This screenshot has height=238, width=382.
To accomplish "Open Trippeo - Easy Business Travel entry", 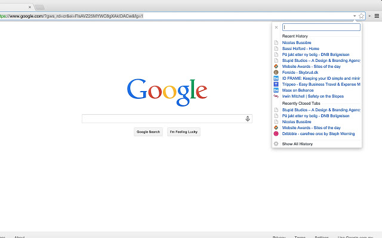I will coord(321,84).
